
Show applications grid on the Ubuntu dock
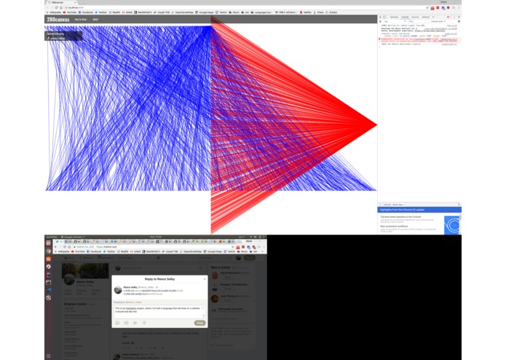click(48, 356)
